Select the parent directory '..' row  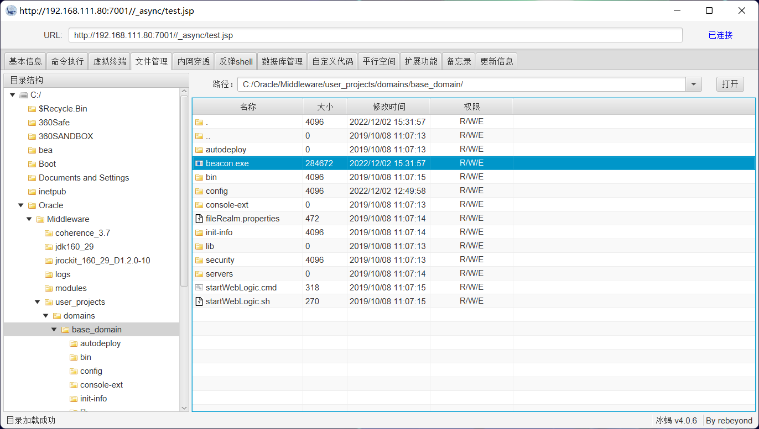click(474, 136)
